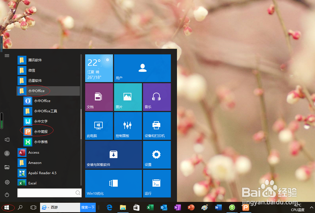This screenshot has width=315, height=213.
Task: Launch 永中文字 word processor
Action: (48, 121)
